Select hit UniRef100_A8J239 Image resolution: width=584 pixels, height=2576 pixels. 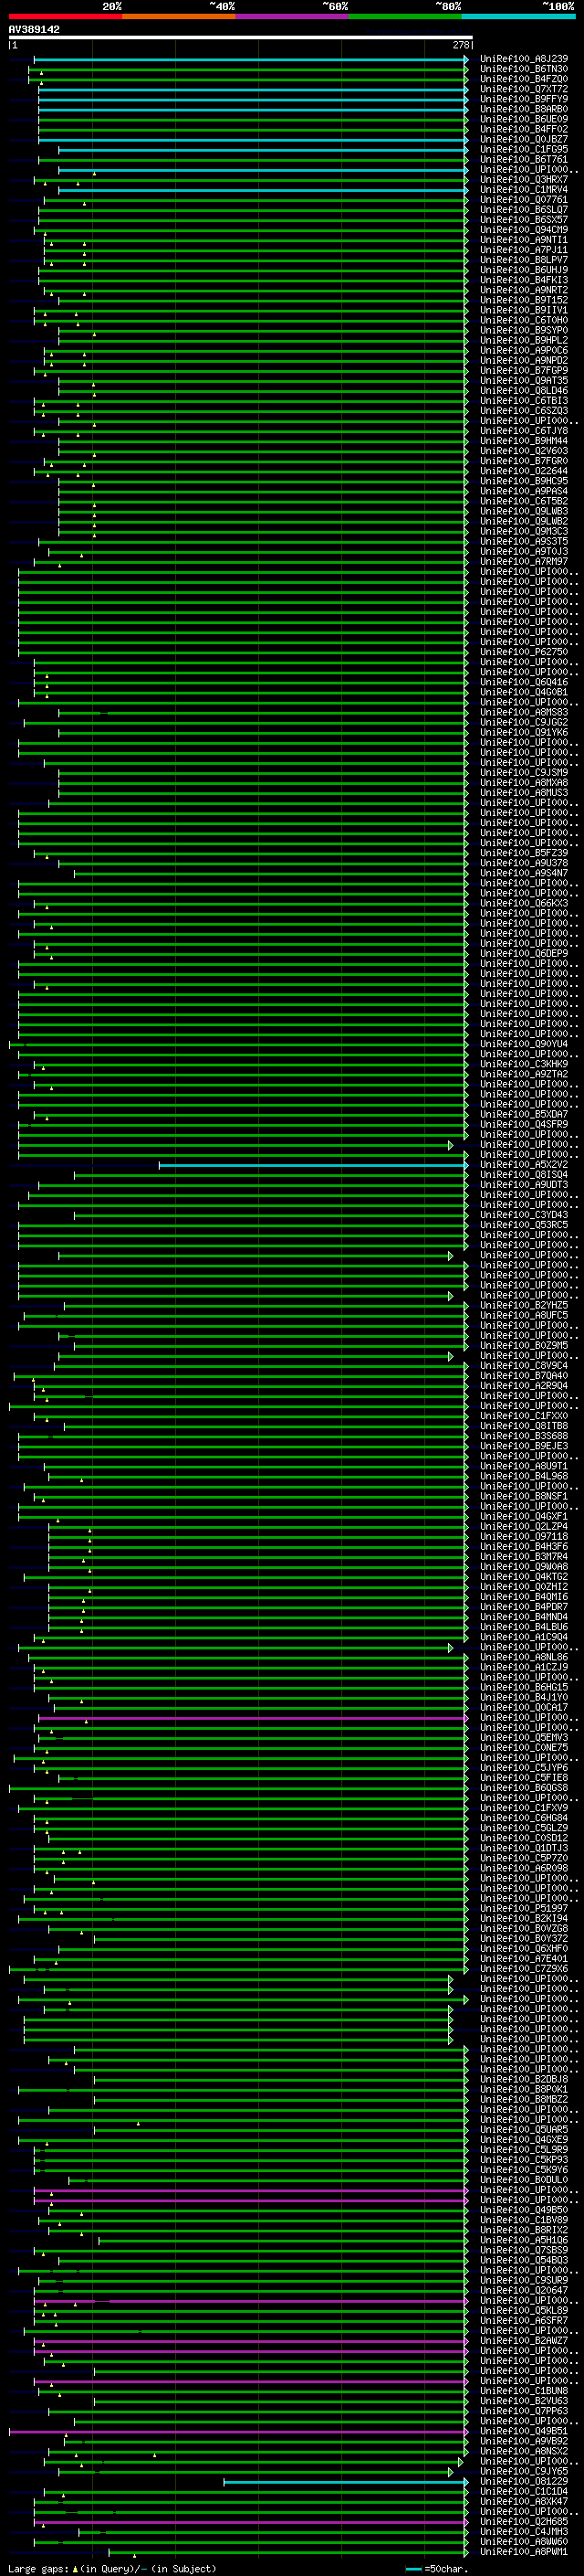[524, 59]
